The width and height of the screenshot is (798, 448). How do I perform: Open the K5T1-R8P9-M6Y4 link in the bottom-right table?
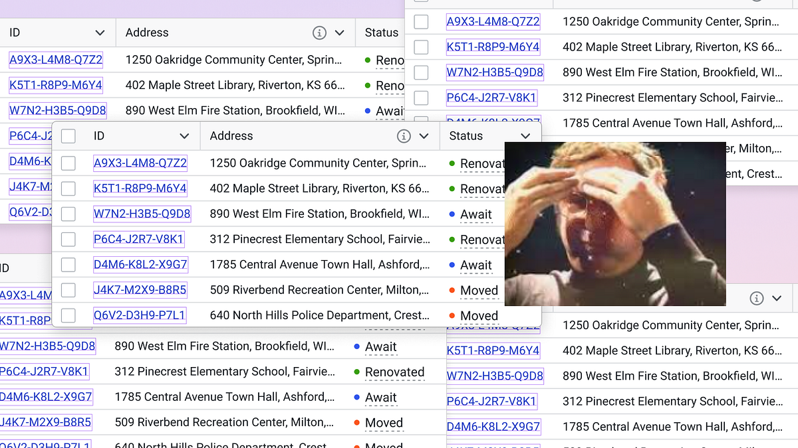pos(493,350)
